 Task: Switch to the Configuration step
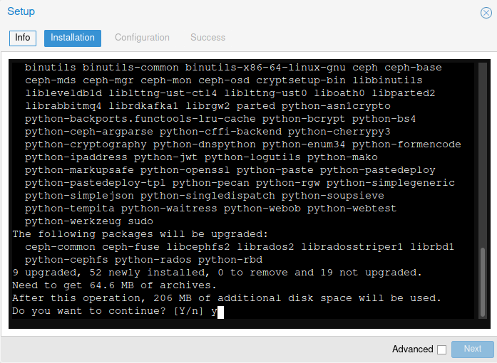coord(142,38)
